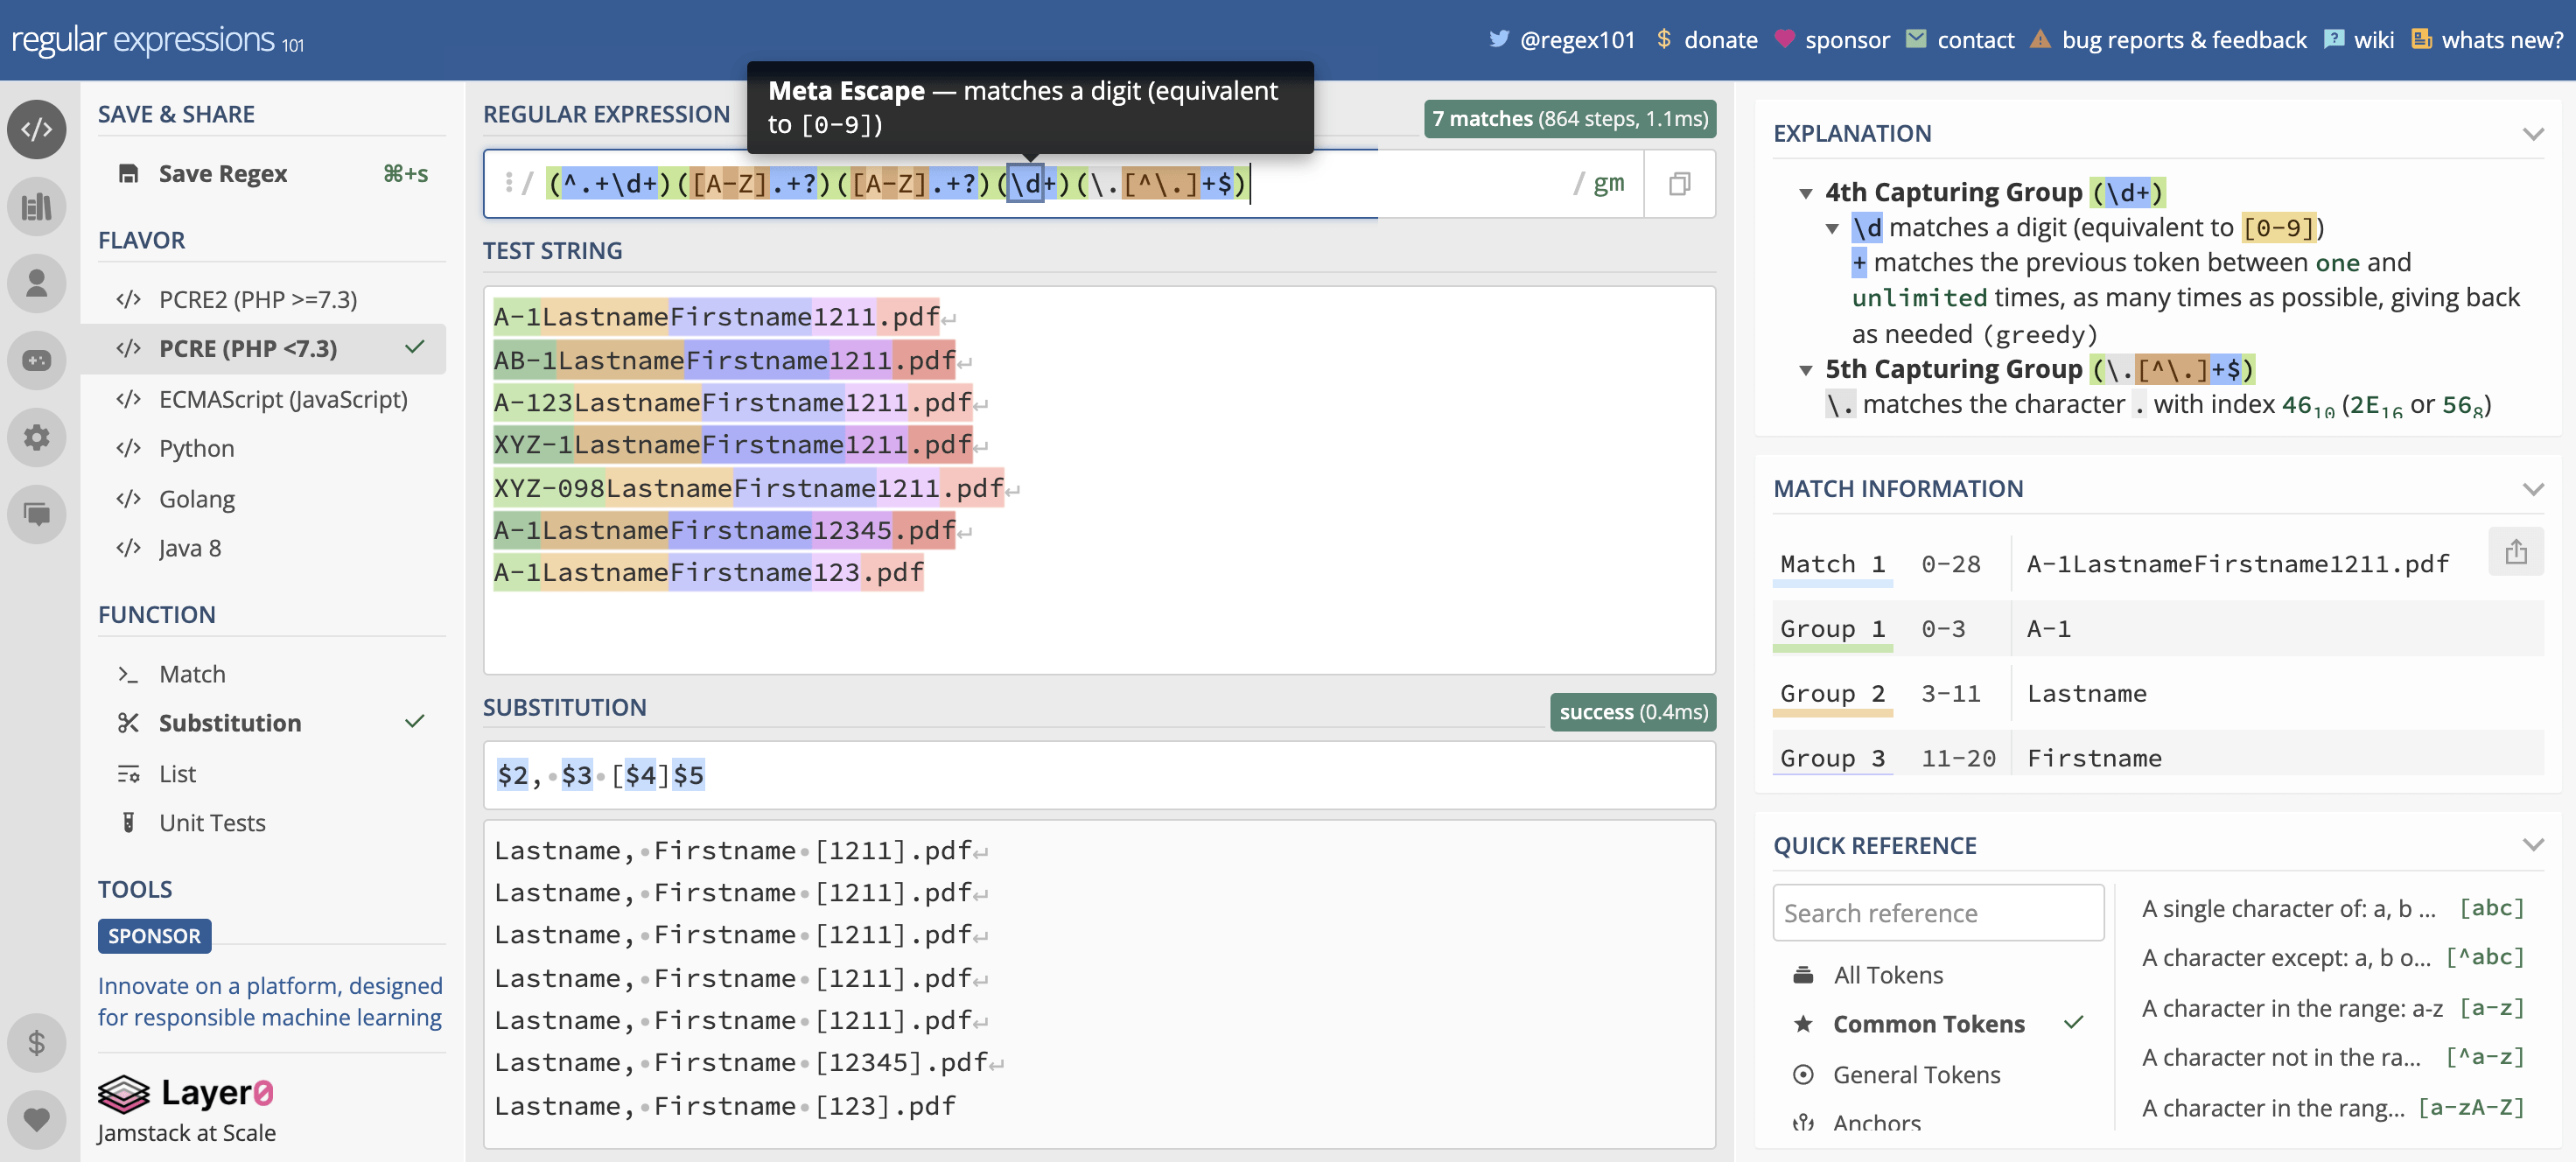Open the community chat icon in sidebar
The width and height of the screenshot is (2576, 1162).
(x=37, y=514)
